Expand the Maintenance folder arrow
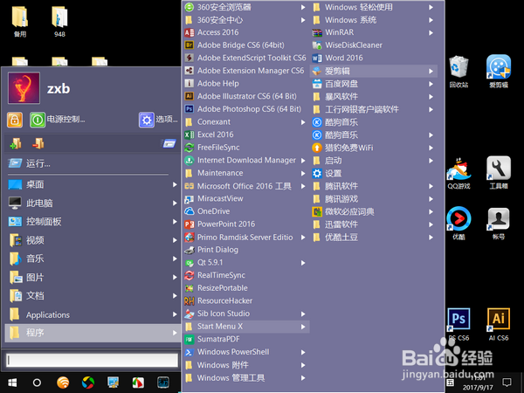Viewport: 524px width, 393px height. (x=303, y=173)
